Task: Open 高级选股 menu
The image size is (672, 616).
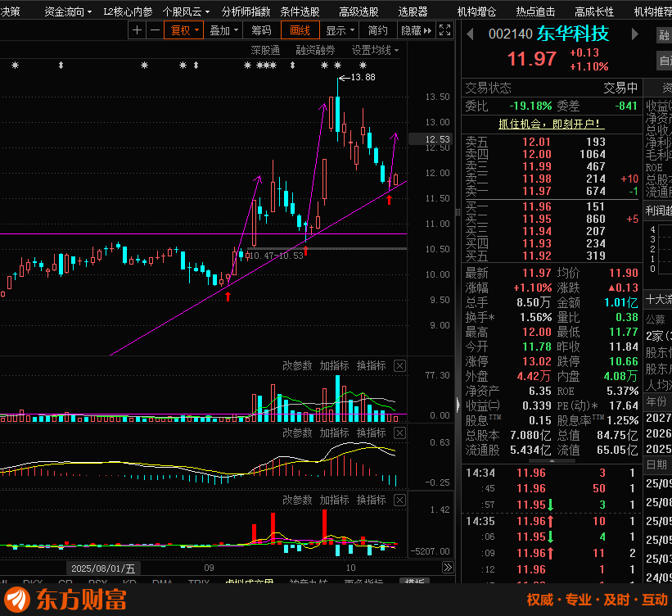Action: click(359, 11)
